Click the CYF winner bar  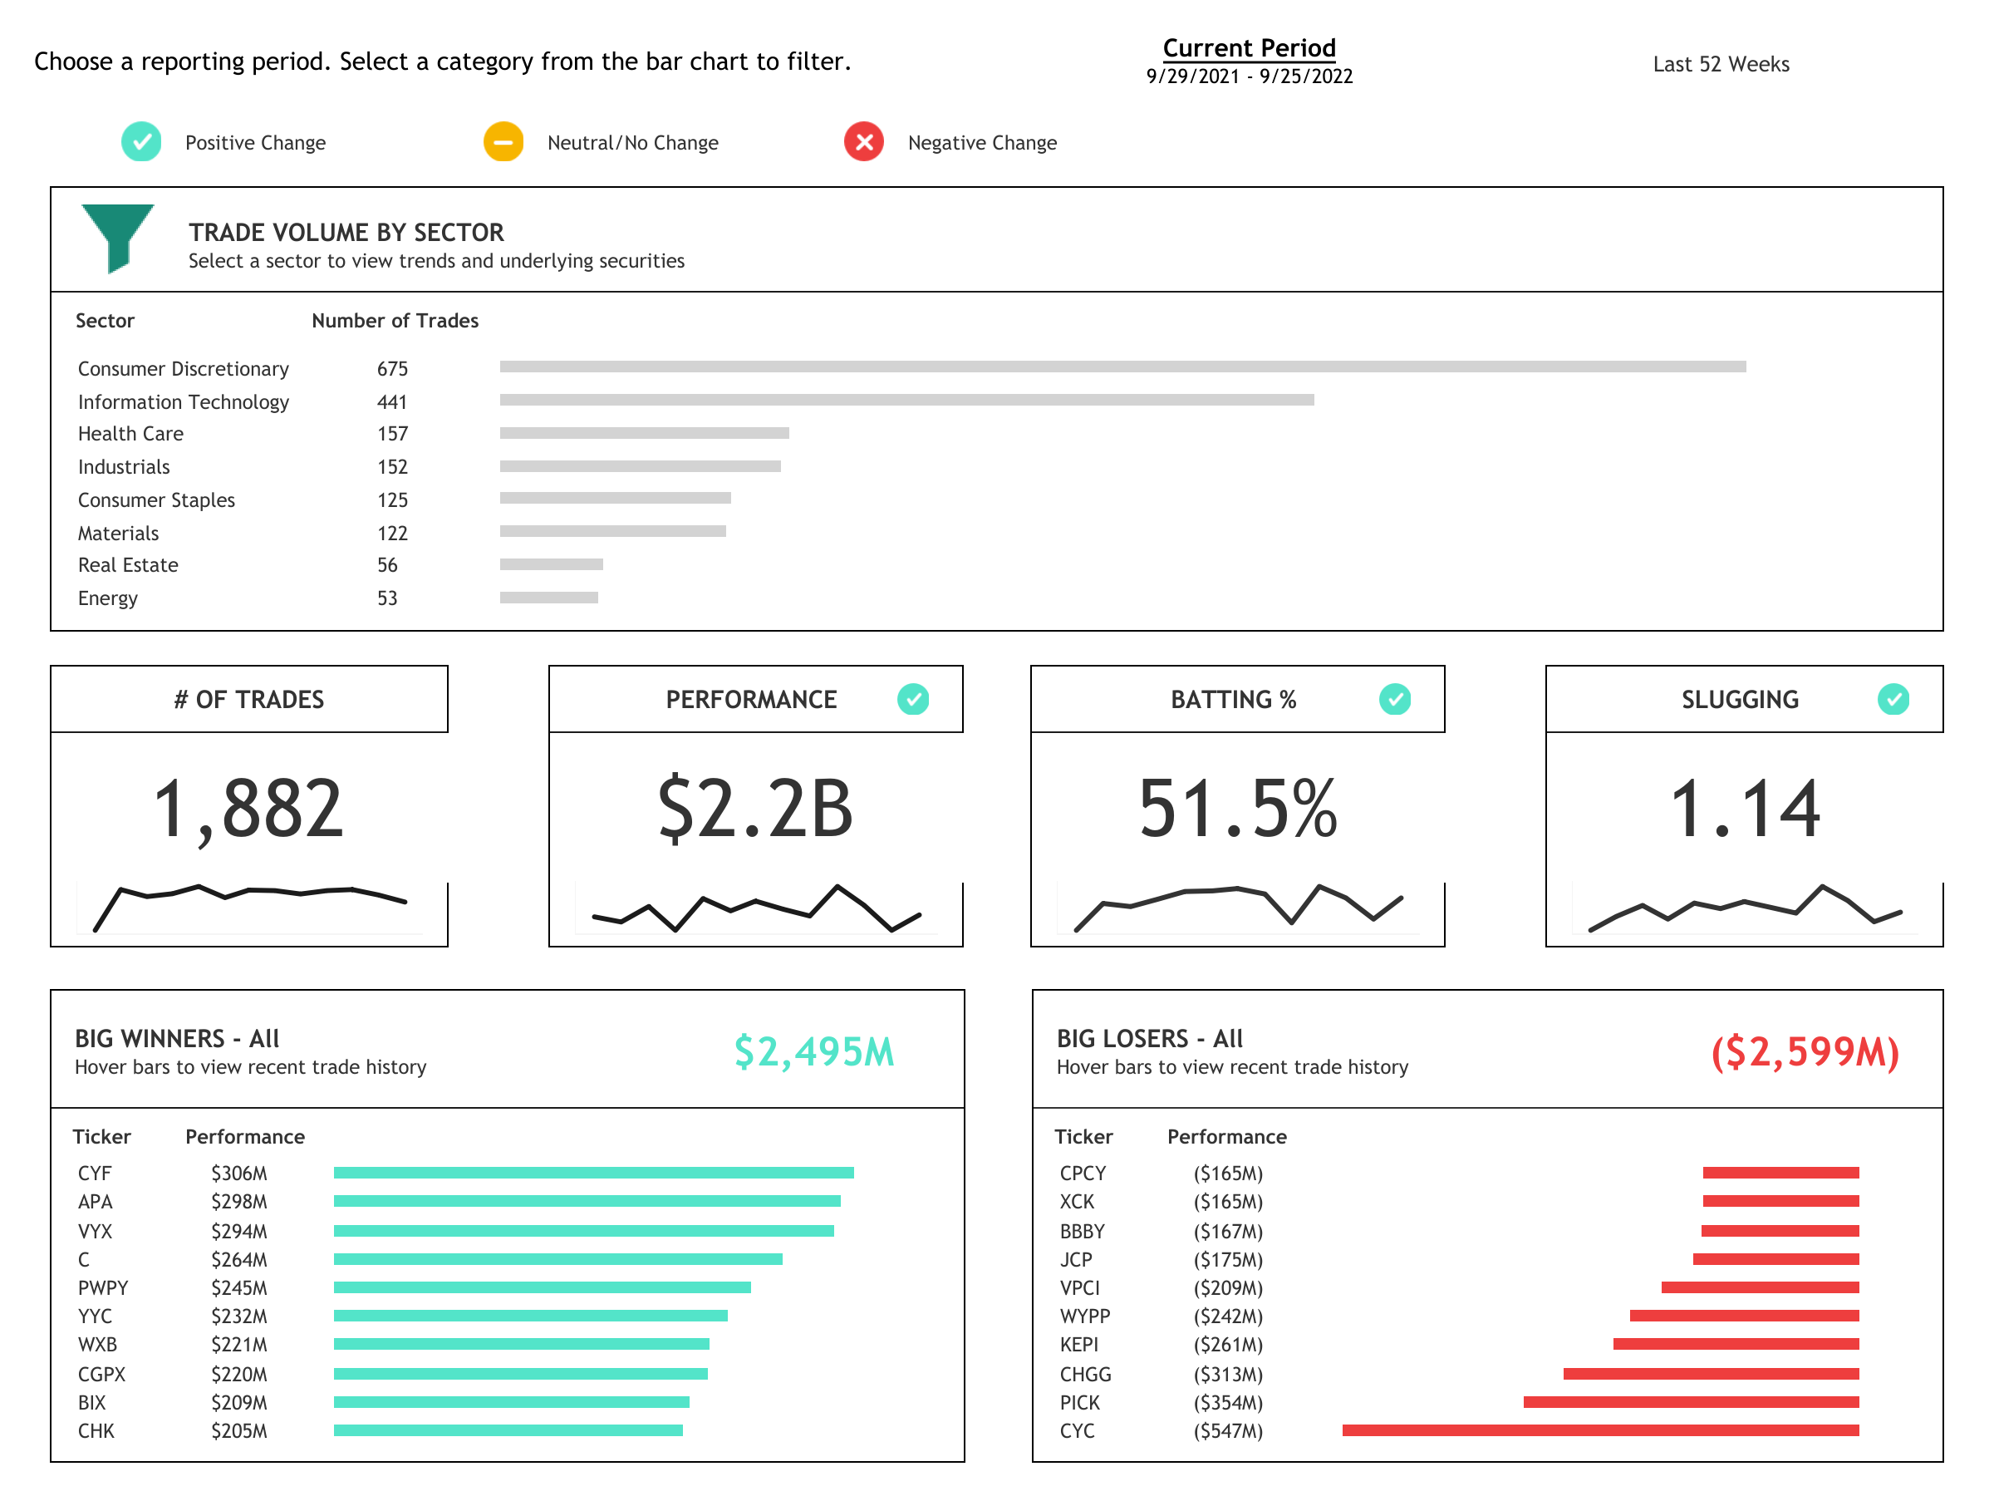[593, 1172]
